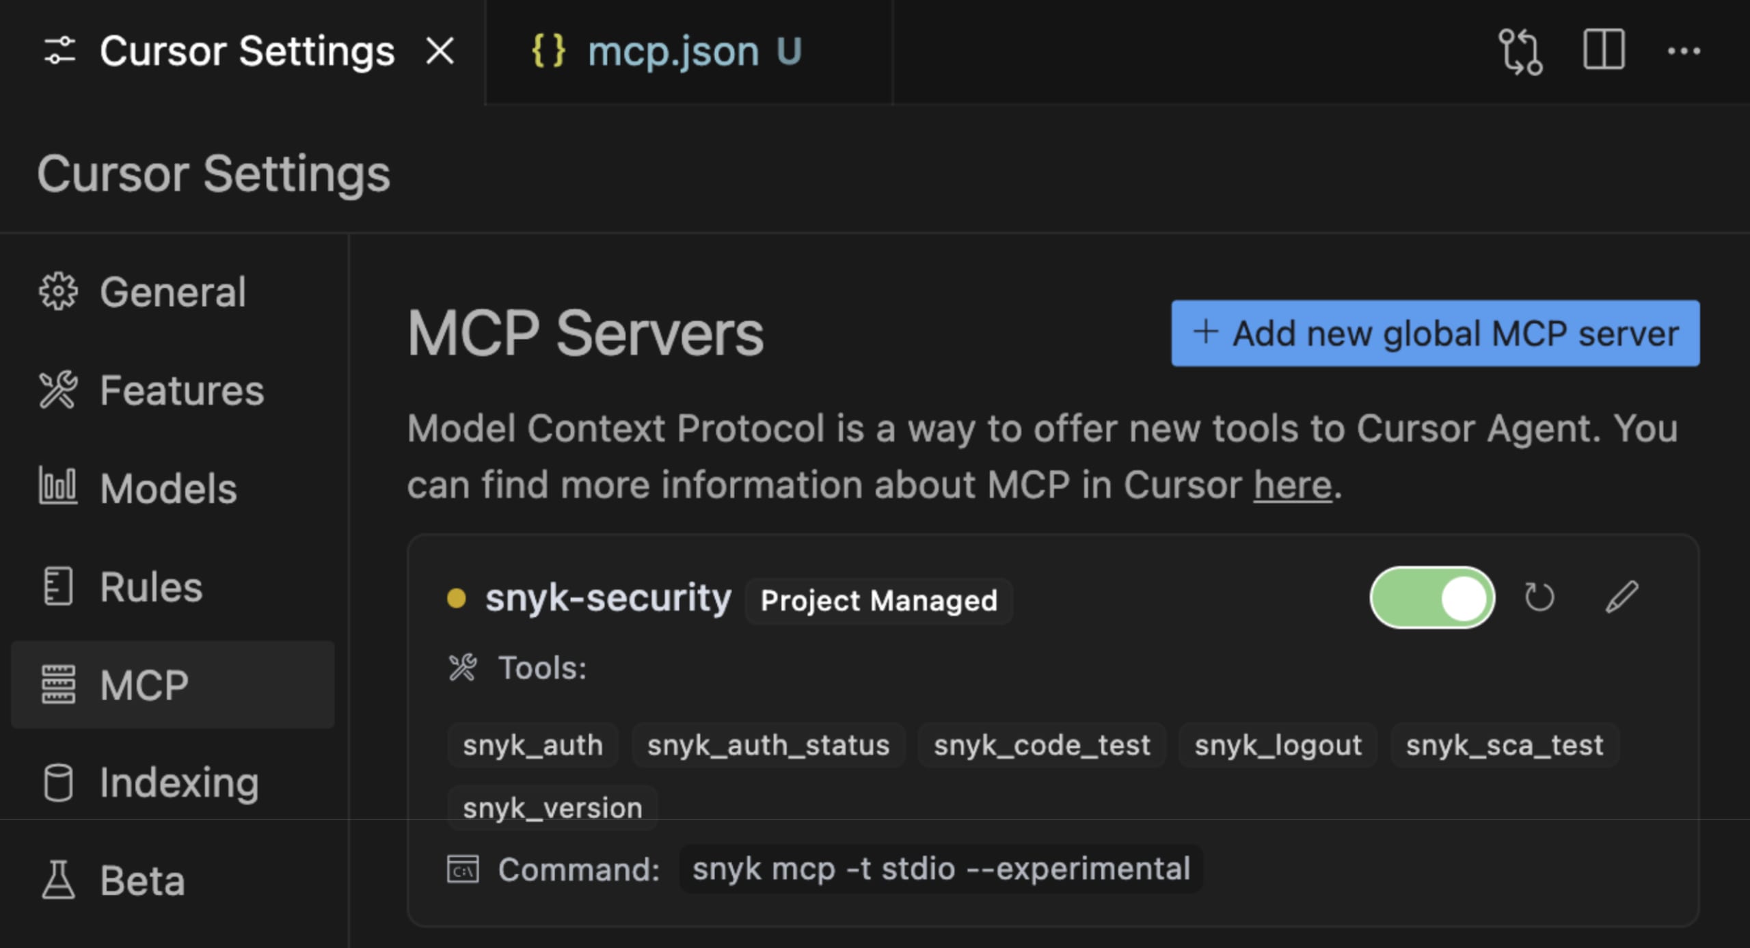Click the 'snyk mcp -t stdio --experimental' command
Image resolution: width=1750 pixels, height=948 pixels.
tap(941, 869)
